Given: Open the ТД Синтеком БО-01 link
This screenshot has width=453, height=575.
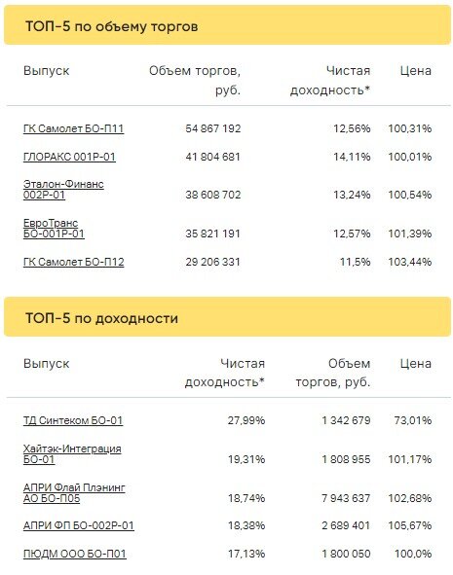Looking at the screenshot, I should tap(73, 420).
